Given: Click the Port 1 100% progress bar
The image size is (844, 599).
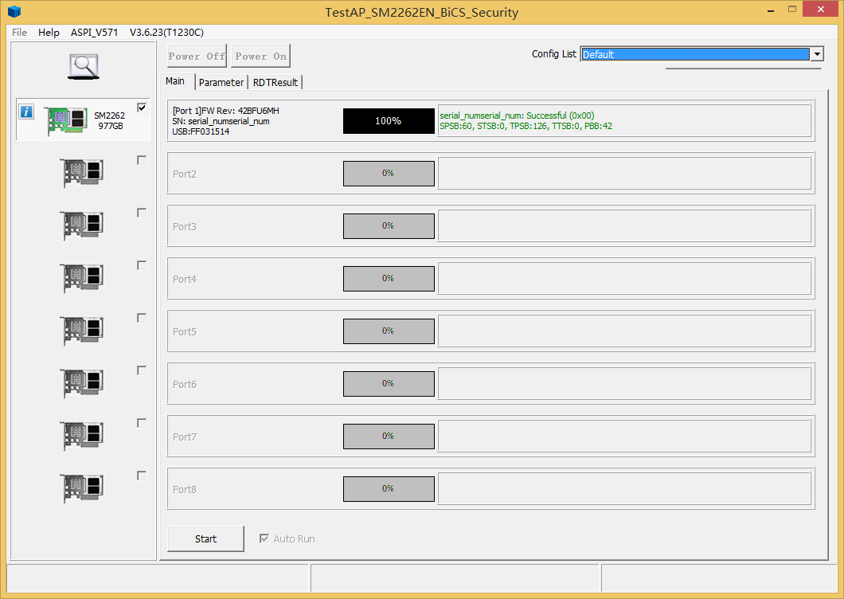Looking at the screenshot, I should tap(389, 121).
